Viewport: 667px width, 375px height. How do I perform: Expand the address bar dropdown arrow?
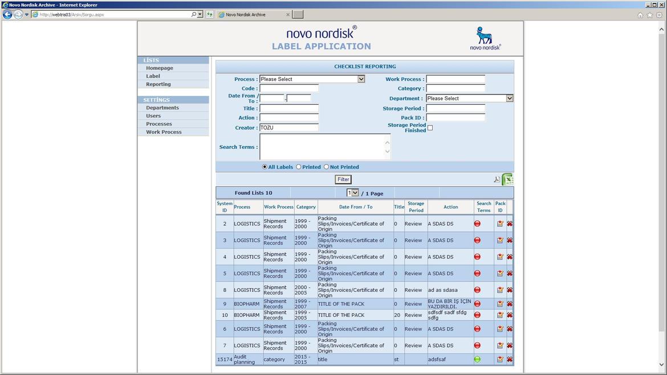coord(200,14)
